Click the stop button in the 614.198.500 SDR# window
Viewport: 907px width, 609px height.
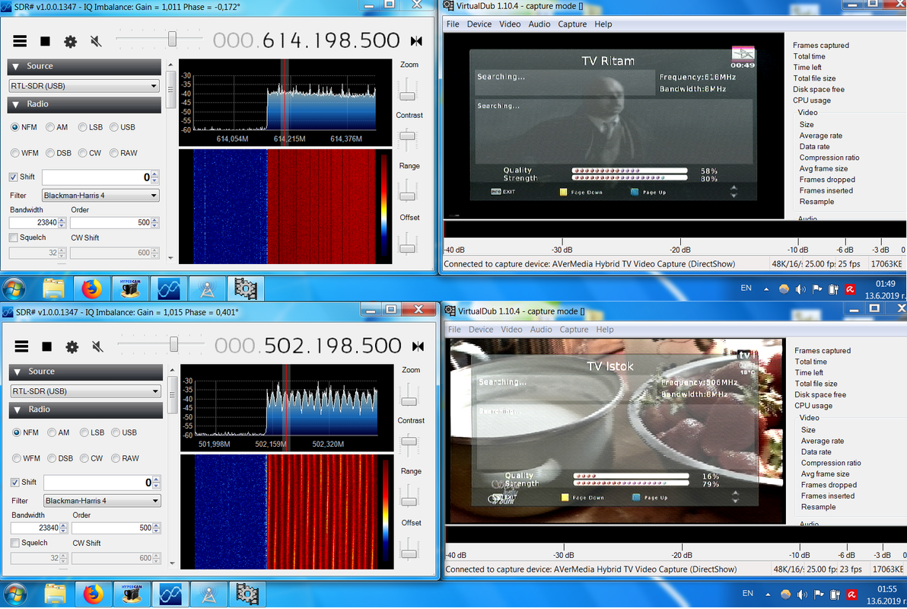tap(45, 41)
